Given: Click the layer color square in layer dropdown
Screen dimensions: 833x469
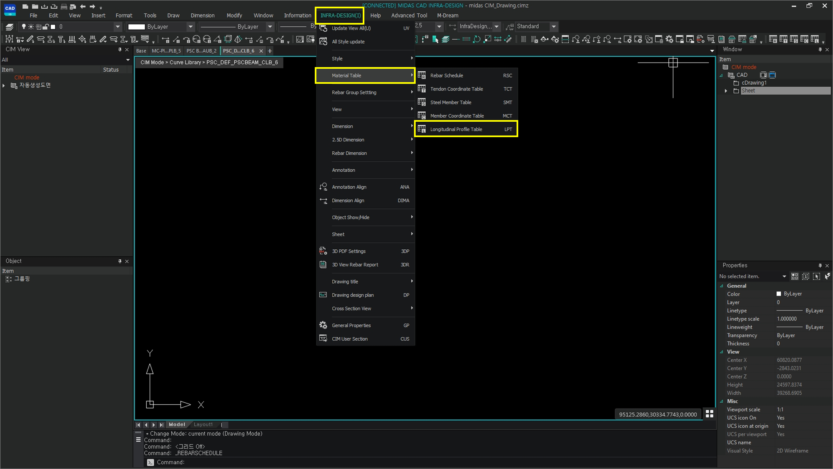Looking at the screenshot, I should click(x=53, y=27).
